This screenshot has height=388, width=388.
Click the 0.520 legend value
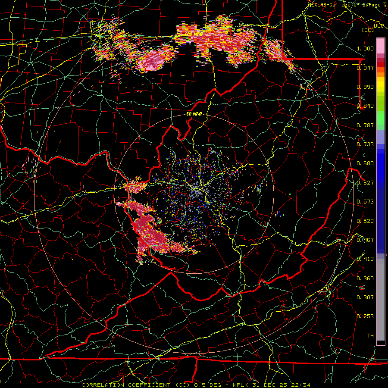point(365,221)
